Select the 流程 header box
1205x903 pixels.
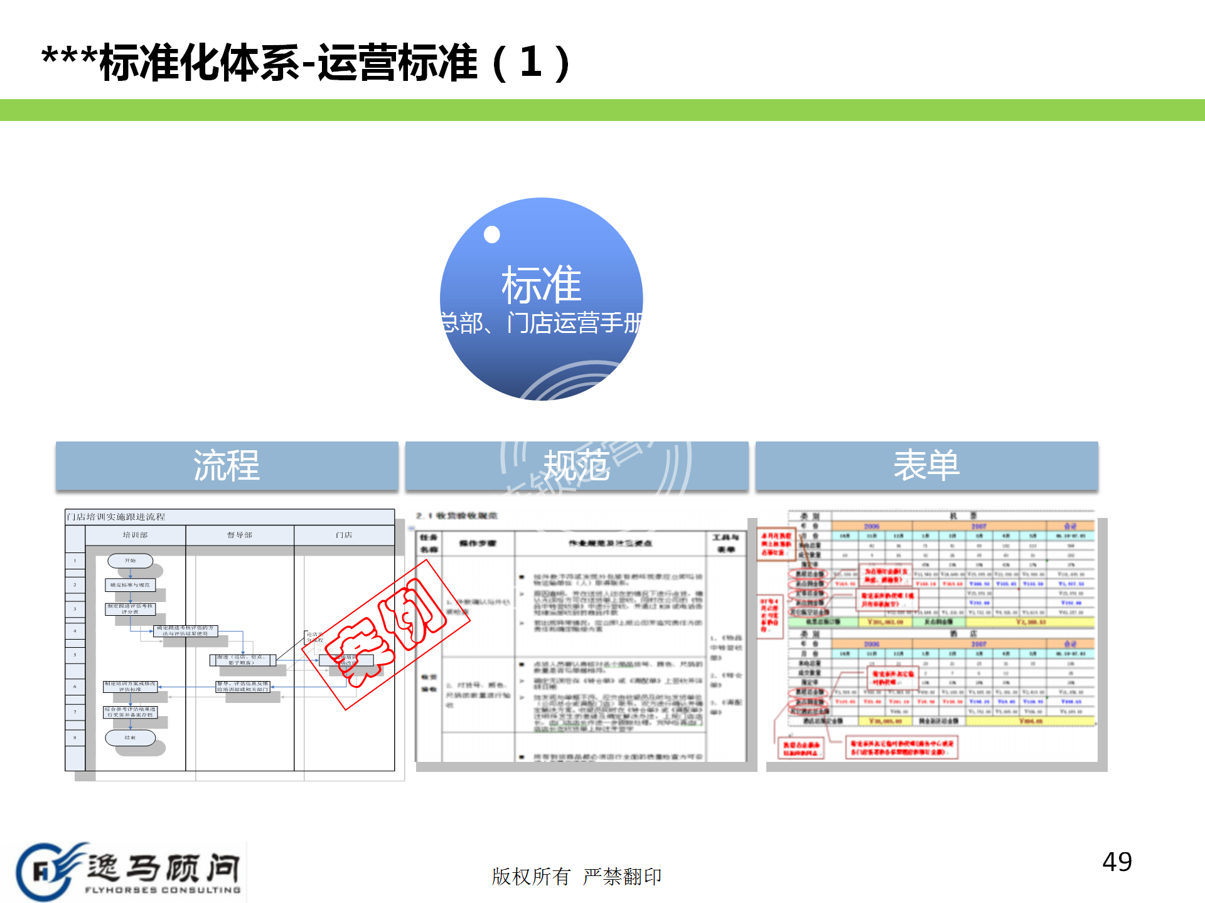pyautogui.click(x=227, y=465)
